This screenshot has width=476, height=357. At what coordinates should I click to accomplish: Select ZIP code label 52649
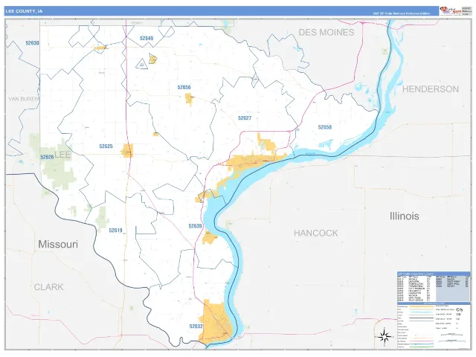[x=147, y=38]
